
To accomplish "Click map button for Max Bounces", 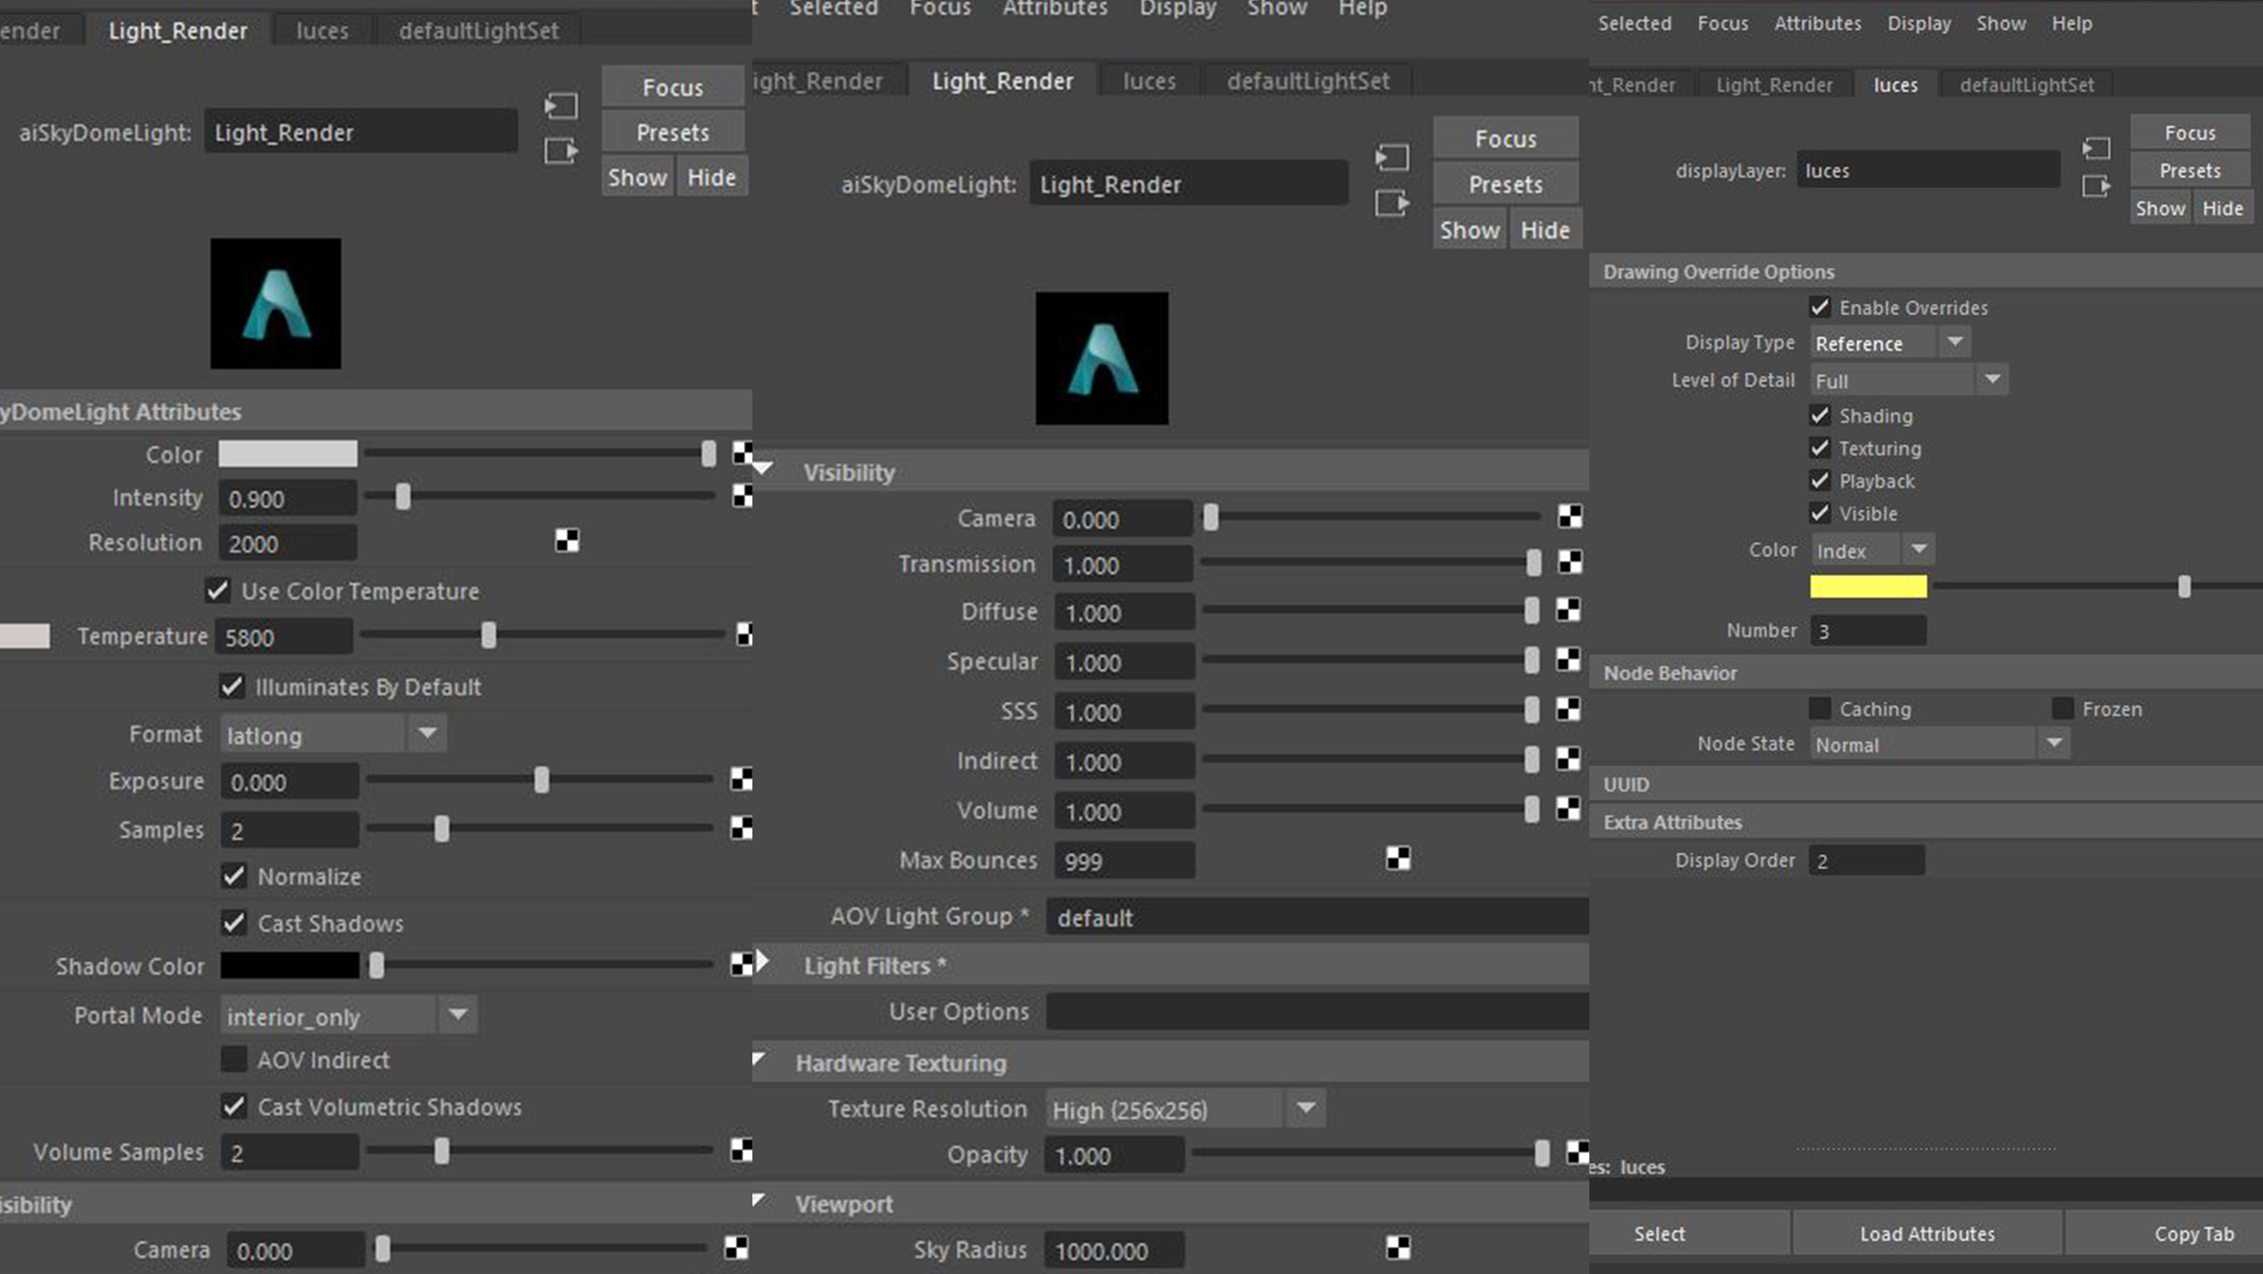I will coord(1399,858).
